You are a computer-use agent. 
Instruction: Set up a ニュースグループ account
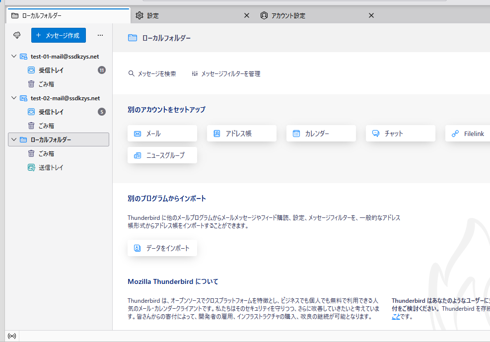coord(162,155)
